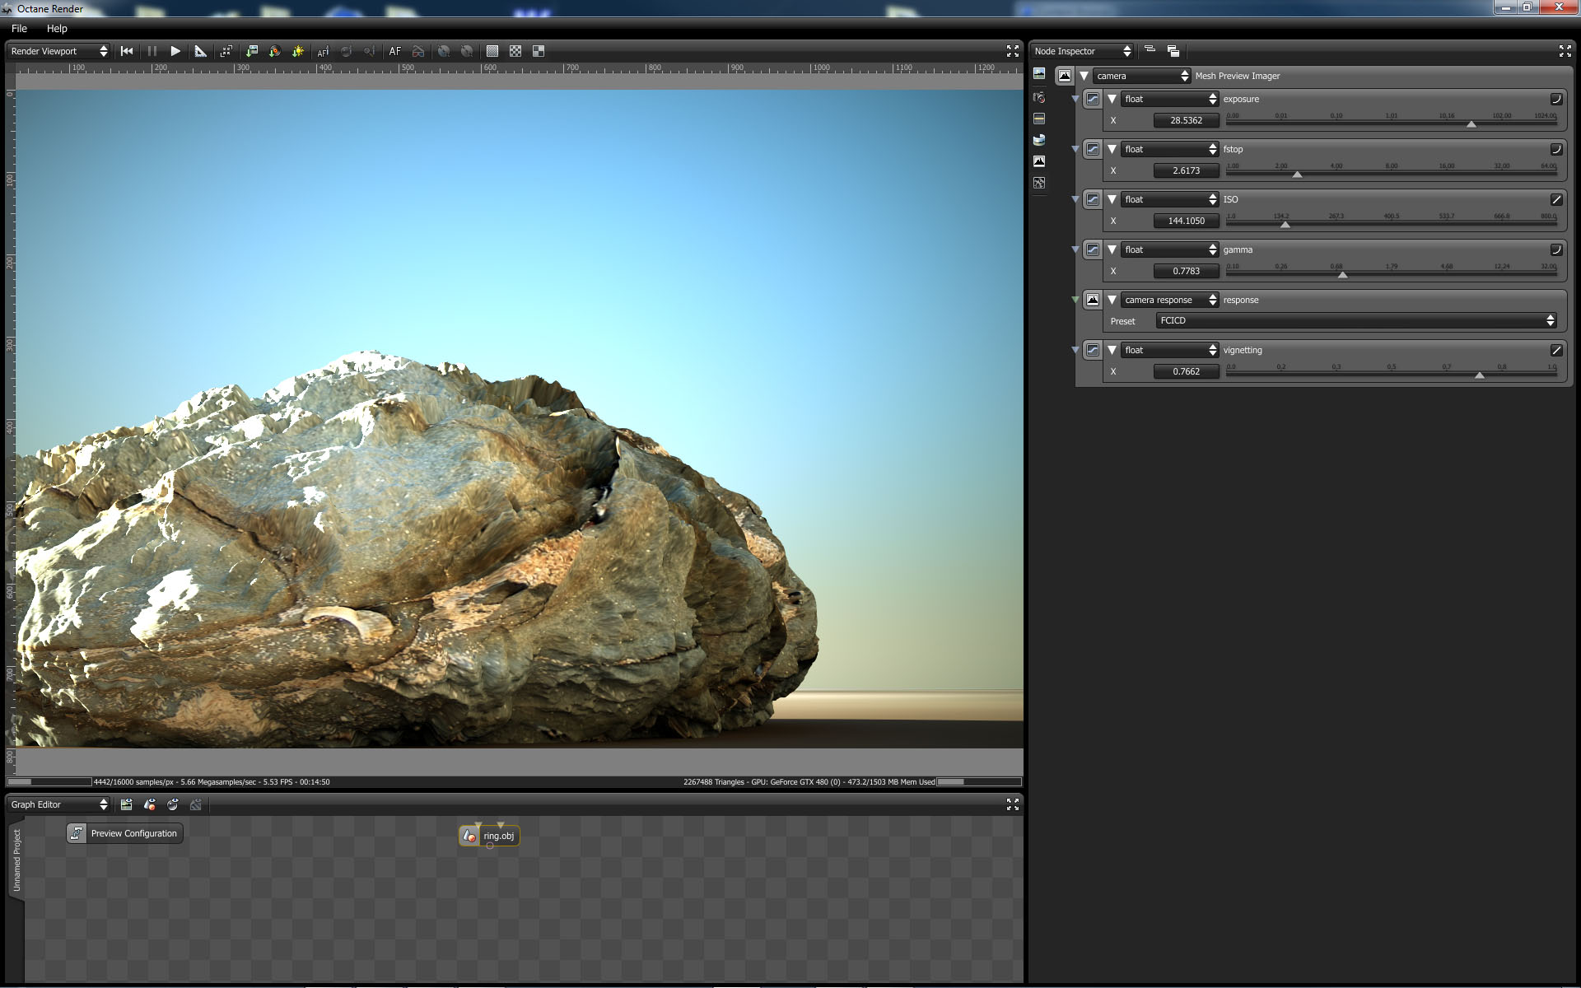Click the play render button
This screenshot has height=988, width=1581.
pyautogui.click(x=175, y=51)
